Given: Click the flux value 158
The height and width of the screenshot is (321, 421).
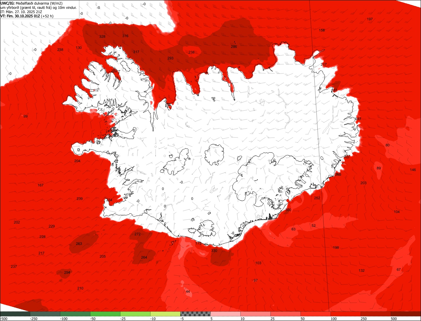Looking at the screenshot, I should [x=322, y=30].
